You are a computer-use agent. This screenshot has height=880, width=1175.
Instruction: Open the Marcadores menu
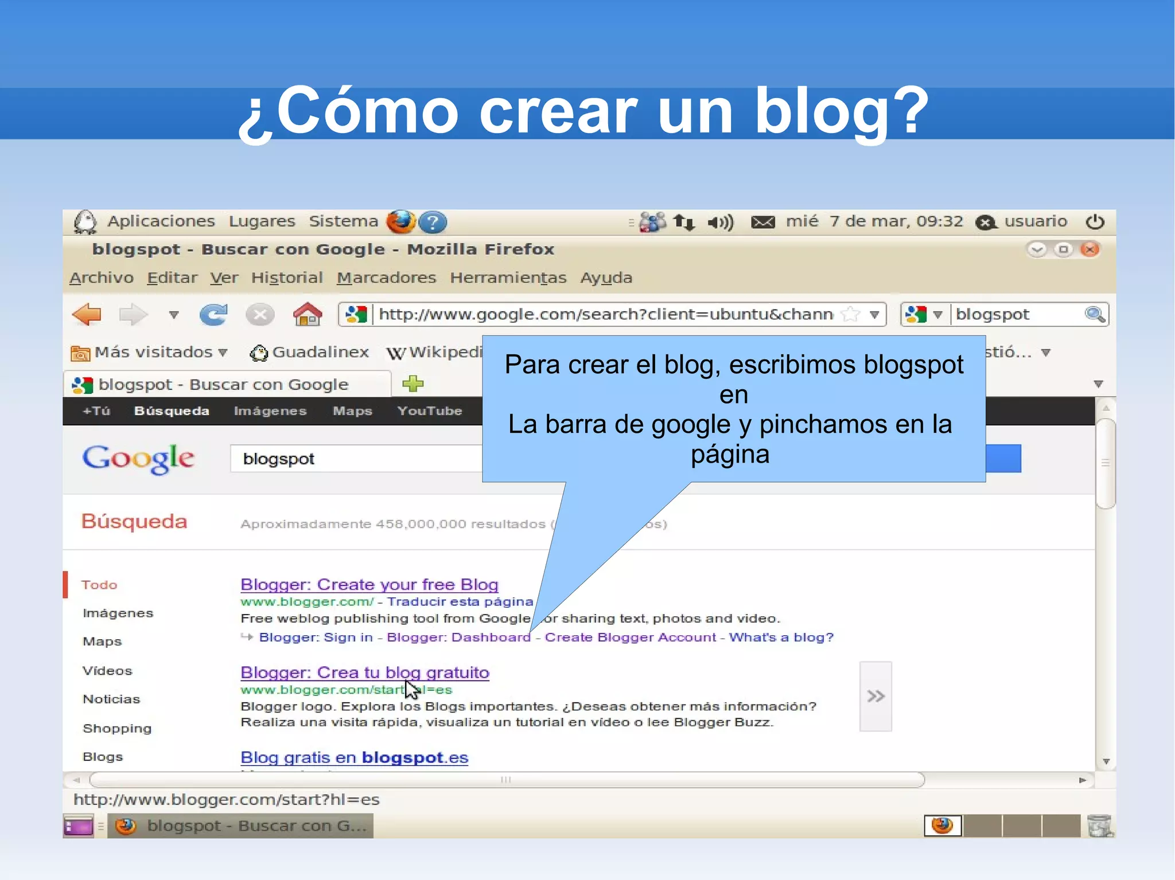pos(386,277)
